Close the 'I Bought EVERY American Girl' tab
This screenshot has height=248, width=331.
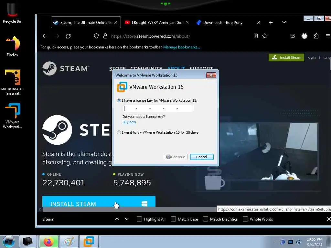(187, 22)
